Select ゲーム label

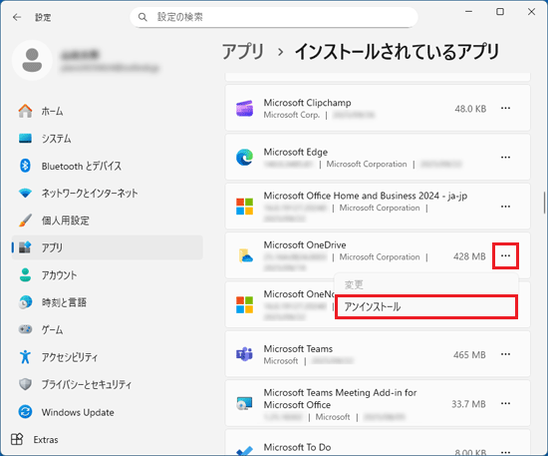53,329
